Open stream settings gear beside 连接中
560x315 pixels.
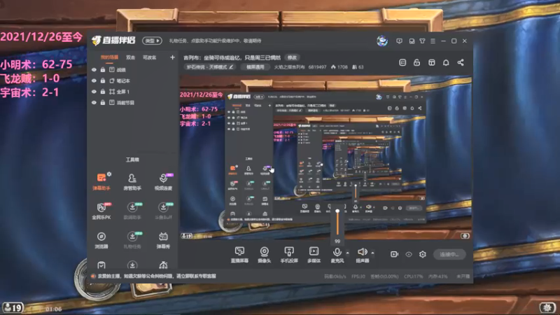pos(423,254)
